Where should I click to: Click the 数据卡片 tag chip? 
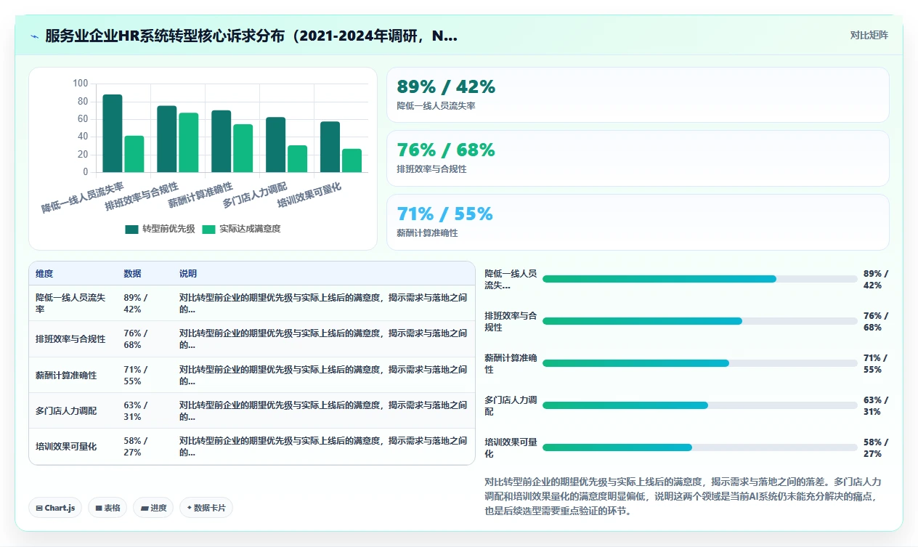206,508
